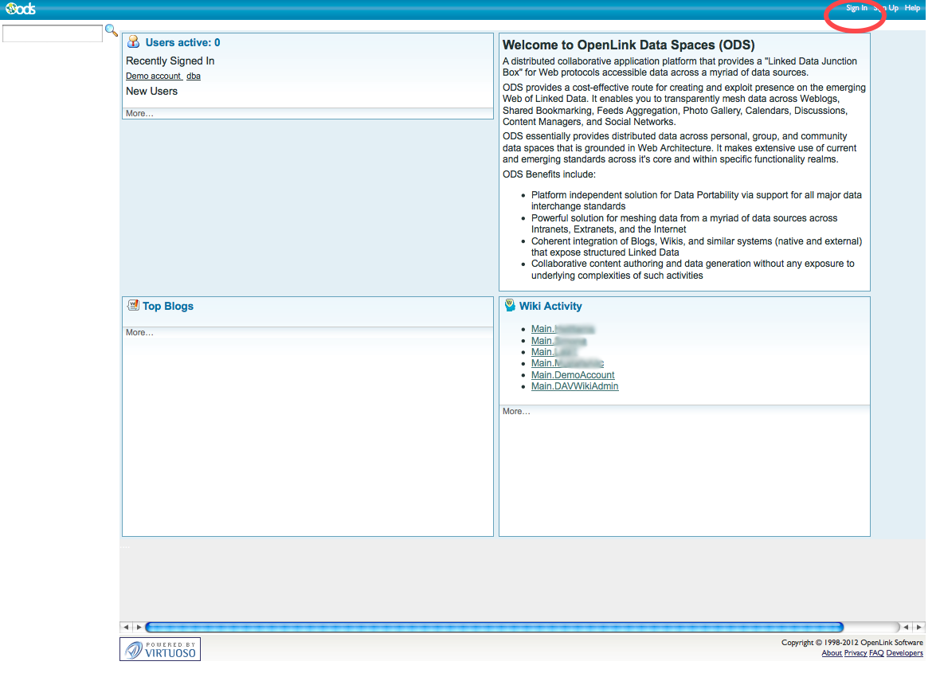Expand More in the Users active panel
The image size is (940, 677).
139,114
